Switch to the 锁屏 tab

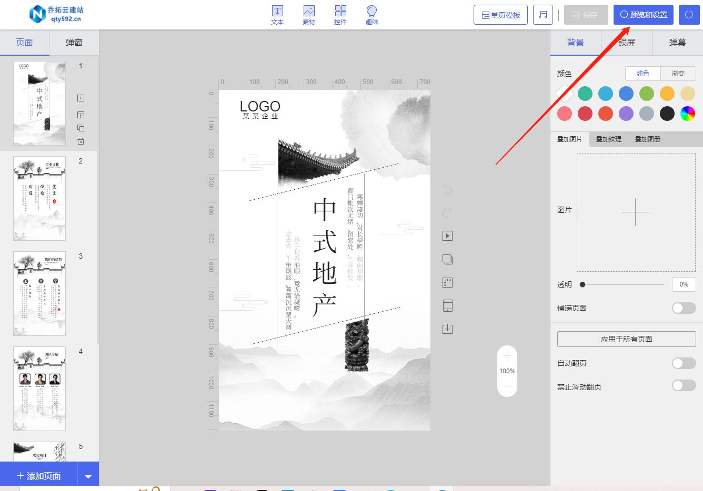click(627, 43)
